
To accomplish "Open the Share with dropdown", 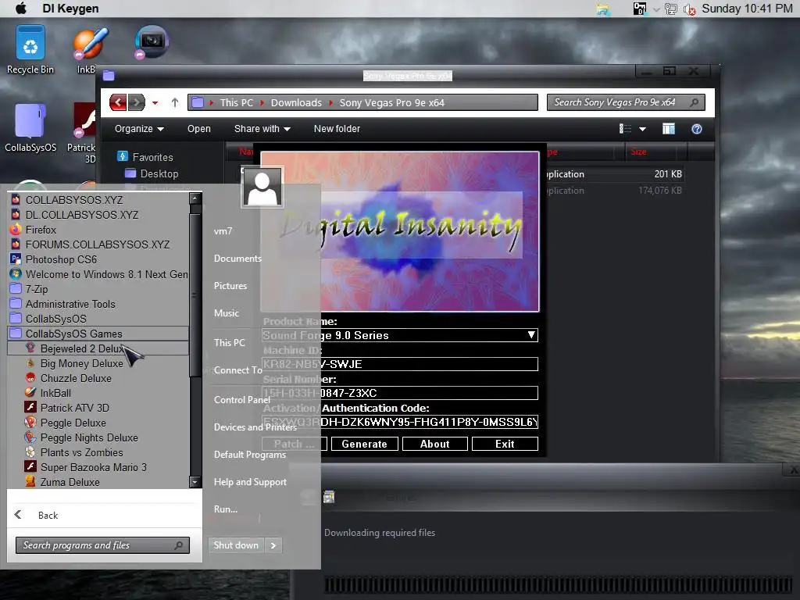I will click(262, 129).
